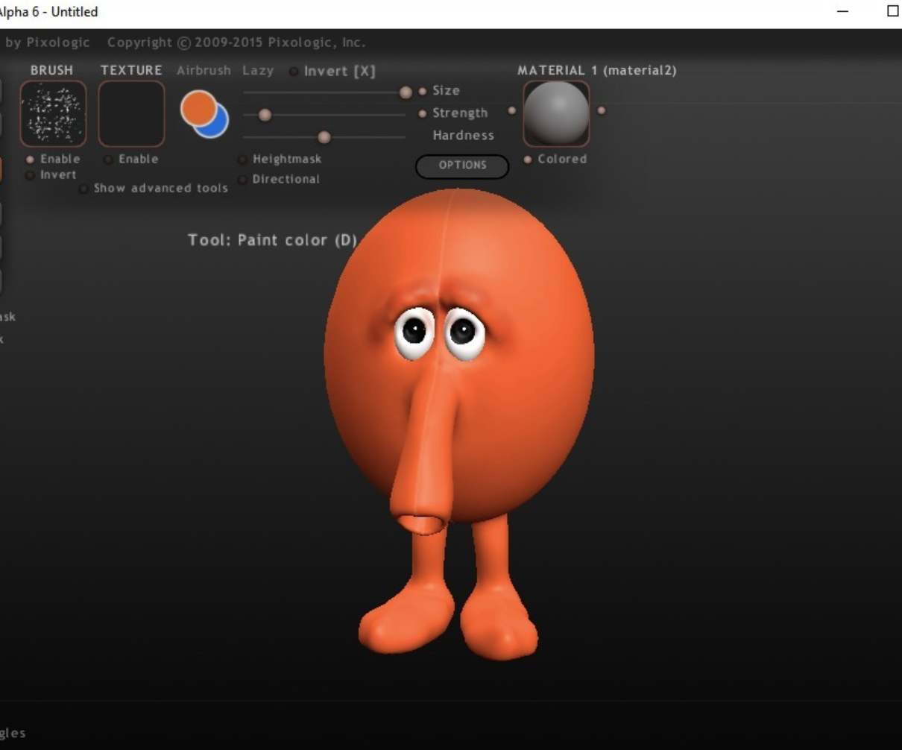Toggle the pressure dot beside Strength
Image resolution: width=902 pixels, height=750 pixels.
pyautogui.click(x=423, y=113)
